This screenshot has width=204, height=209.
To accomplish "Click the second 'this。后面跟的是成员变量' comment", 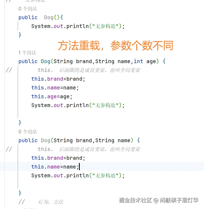I will coord(89,149).
